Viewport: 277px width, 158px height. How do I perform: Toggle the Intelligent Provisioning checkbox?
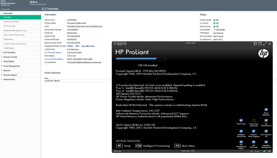point(241,131)
